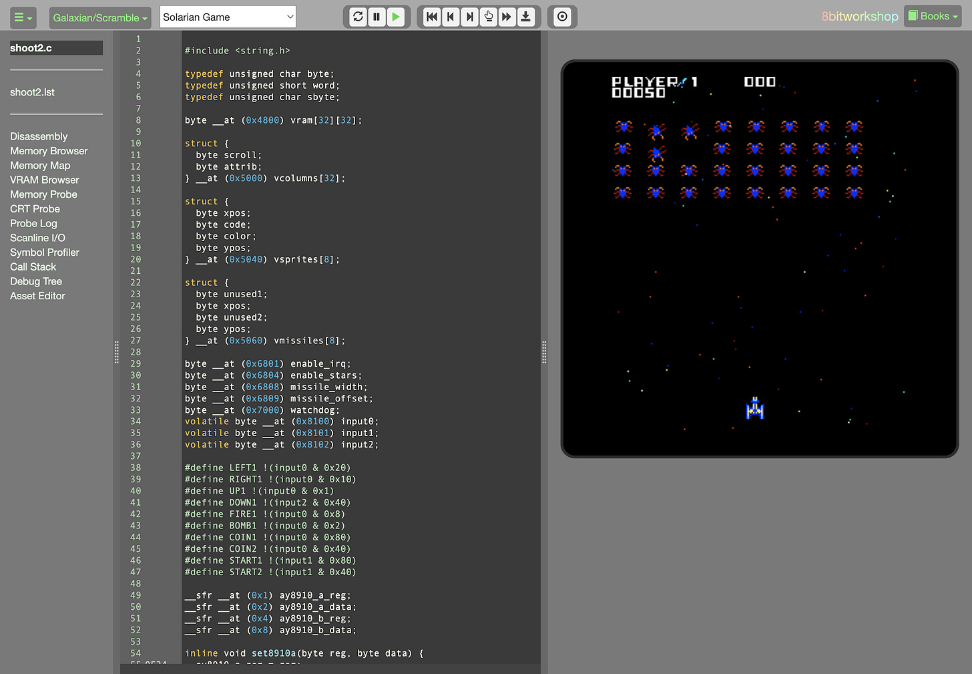Click the '#define LEFT1' line
The height and width of the screenshot is (674, 972).
[268, 468]
